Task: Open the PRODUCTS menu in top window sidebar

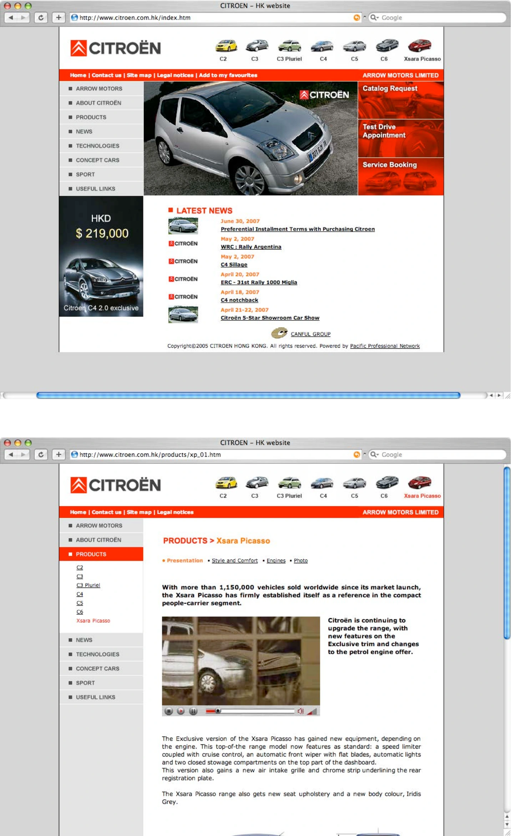Action: click(101, 117)
